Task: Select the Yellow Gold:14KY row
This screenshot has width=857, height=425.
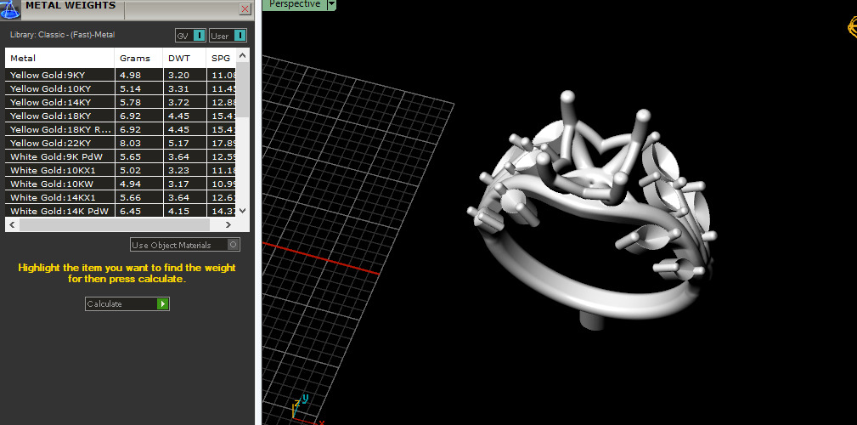Action: pos(121,102)
